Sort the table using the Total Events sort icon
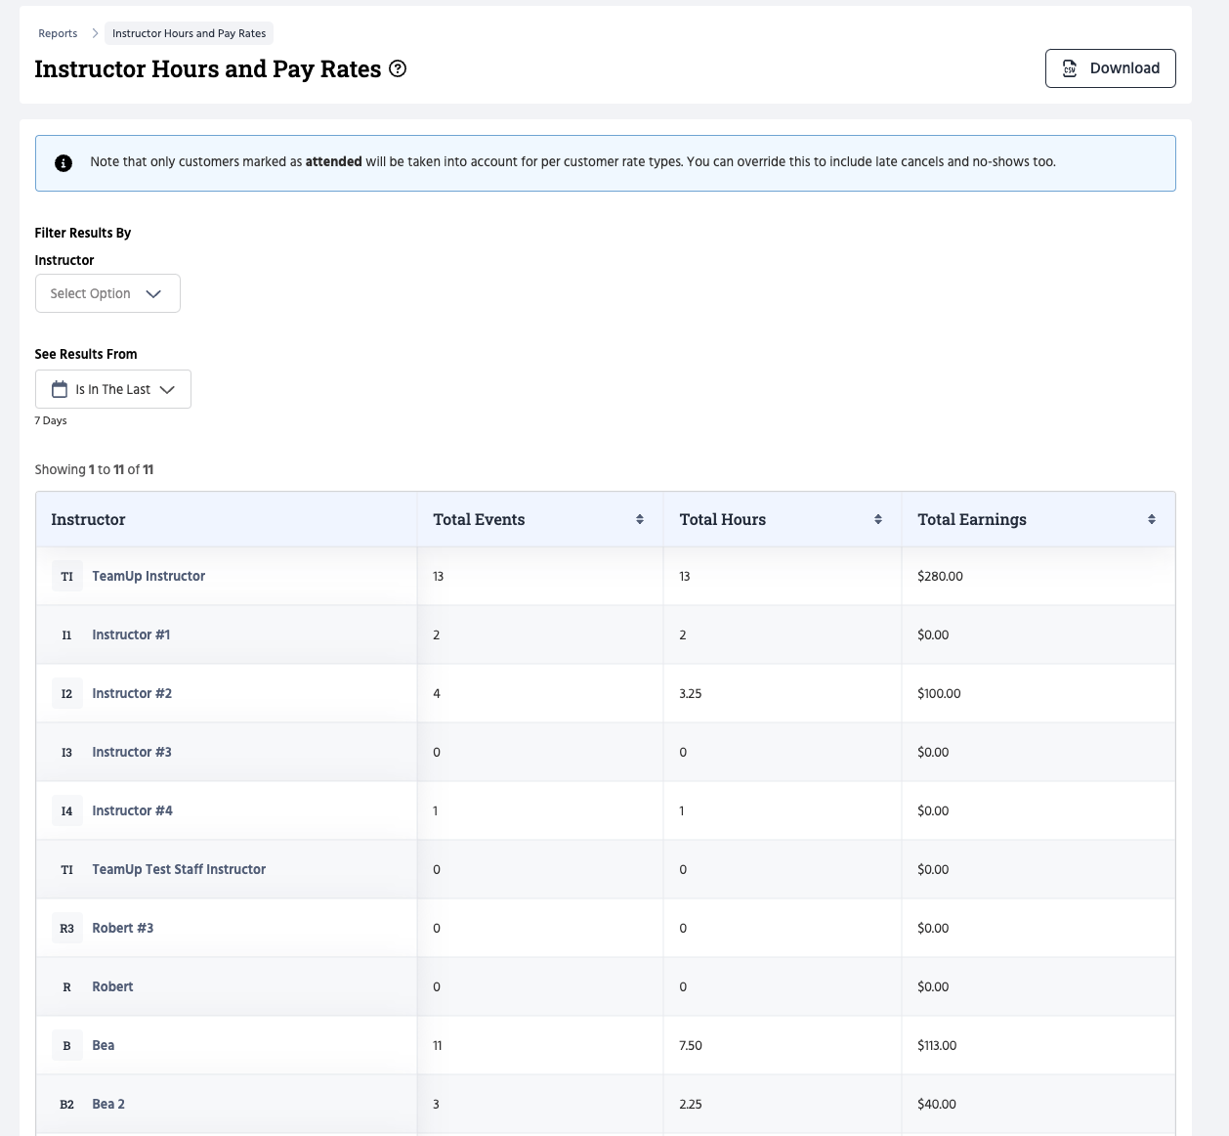 640,519
